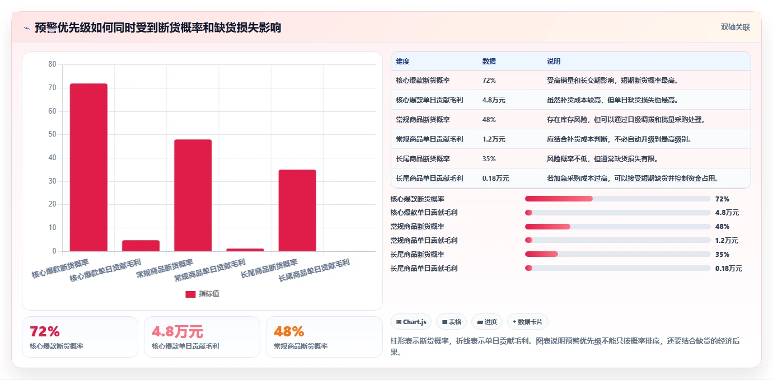Click the 说明 column header
Image resolution: width=773 pixels, height=380 pixels.
[x=554, y=62]
